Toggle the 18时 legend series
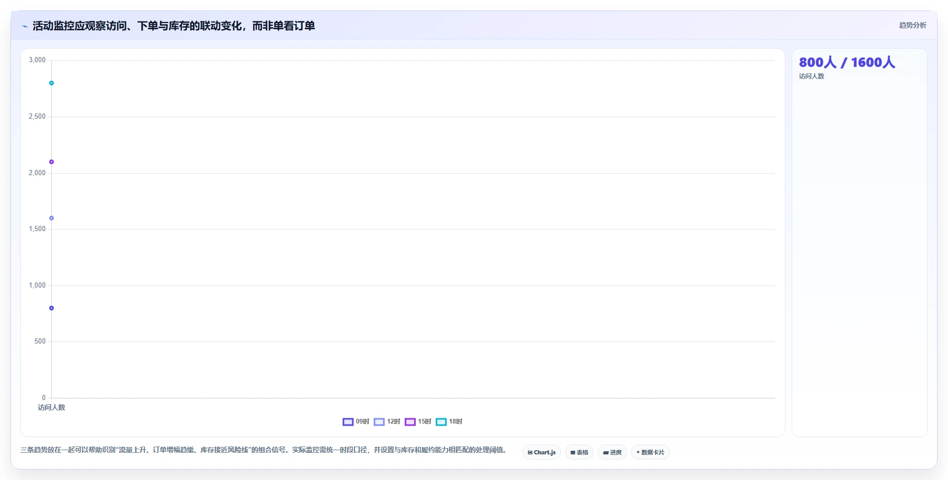948x480 pixels. click(449, 422)
